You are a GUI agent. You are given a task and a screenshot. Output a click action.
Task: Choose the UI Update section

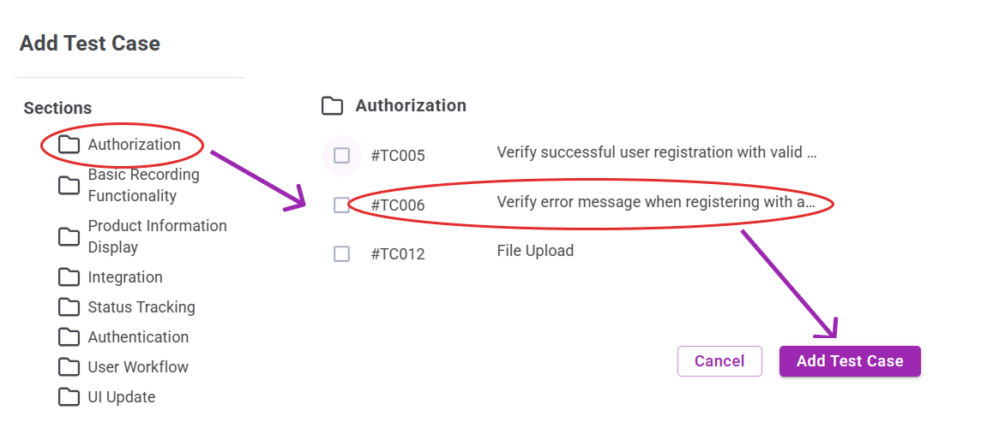point(122,397)
